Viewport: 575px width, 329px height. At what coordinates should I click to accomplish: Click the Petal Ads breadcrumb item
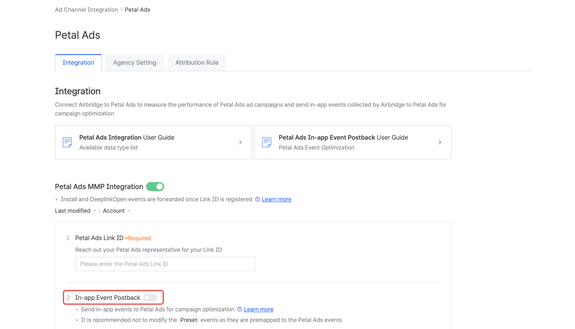[x=138, y=9]
